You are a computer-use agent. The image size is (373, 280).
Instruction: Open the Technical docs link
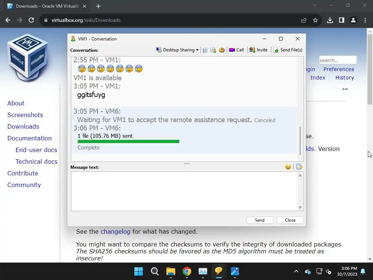[x=36, y=162]
